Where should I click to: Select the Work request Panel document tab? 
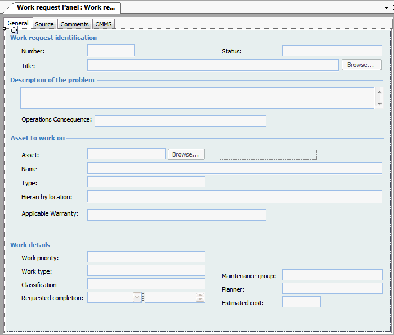pyautogui.click(x=65, y=7)
